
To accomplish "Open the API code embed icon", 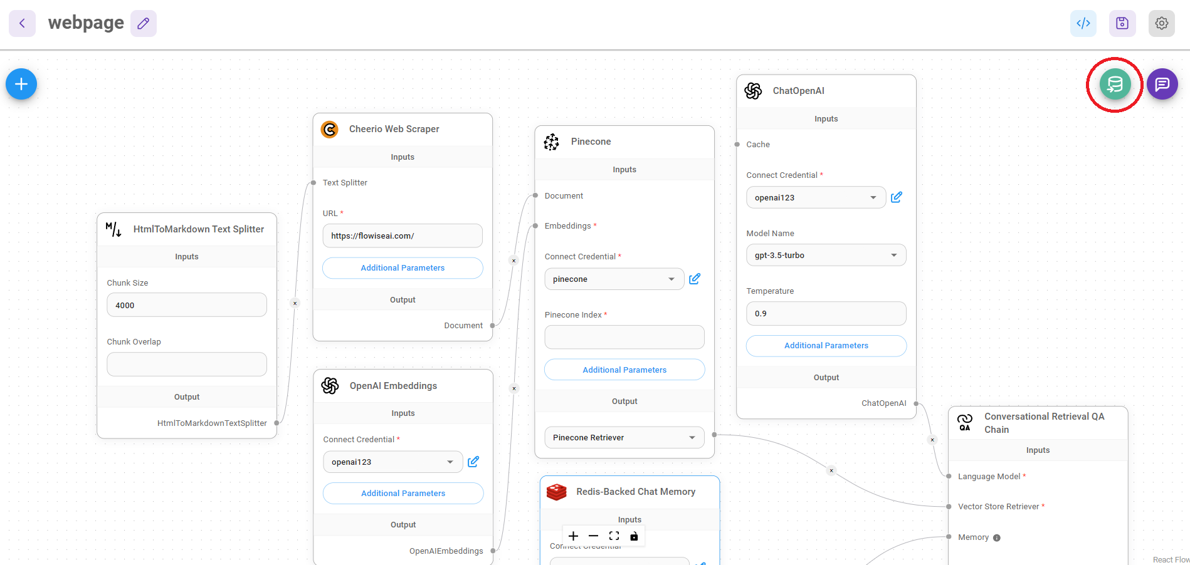I will pos(1083,23).
